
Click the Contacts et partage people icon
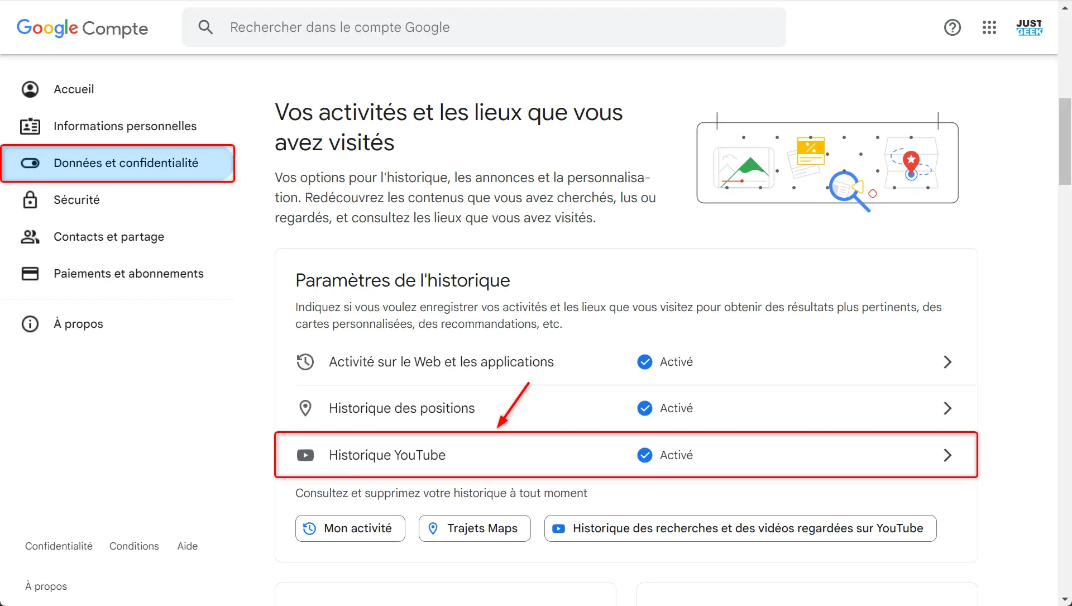coord(30,237)
